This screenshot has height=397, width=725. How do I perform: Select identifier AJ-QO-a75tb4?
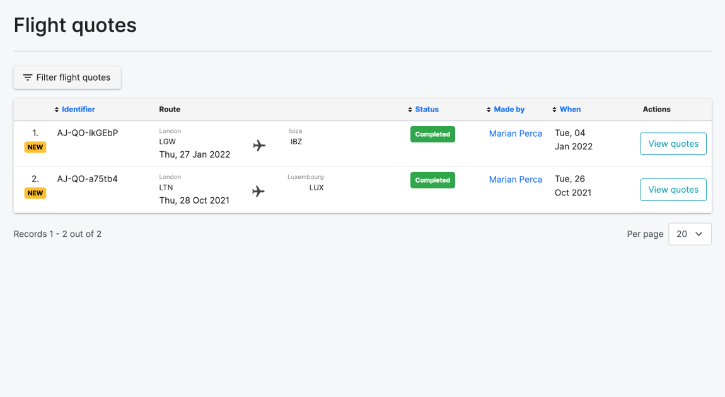(x=88, y=179)
